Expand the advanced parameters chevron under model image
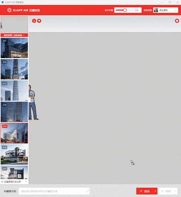This screenshot has width=181, height=197. tap(24, 35)
